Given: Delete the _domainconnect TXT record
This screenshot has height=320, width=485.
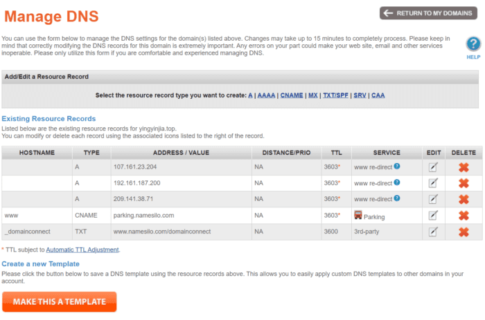Looking at the screenshot, I should click(x=464, y=232).
